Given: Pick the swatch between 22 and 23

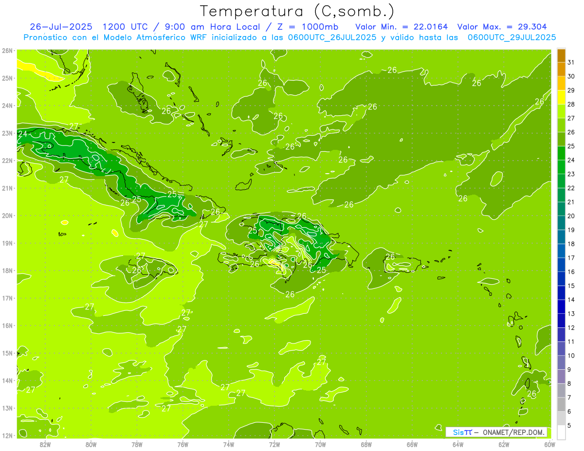Looking at the screenshot, I should pyautogui.click(x=561, y=181).
